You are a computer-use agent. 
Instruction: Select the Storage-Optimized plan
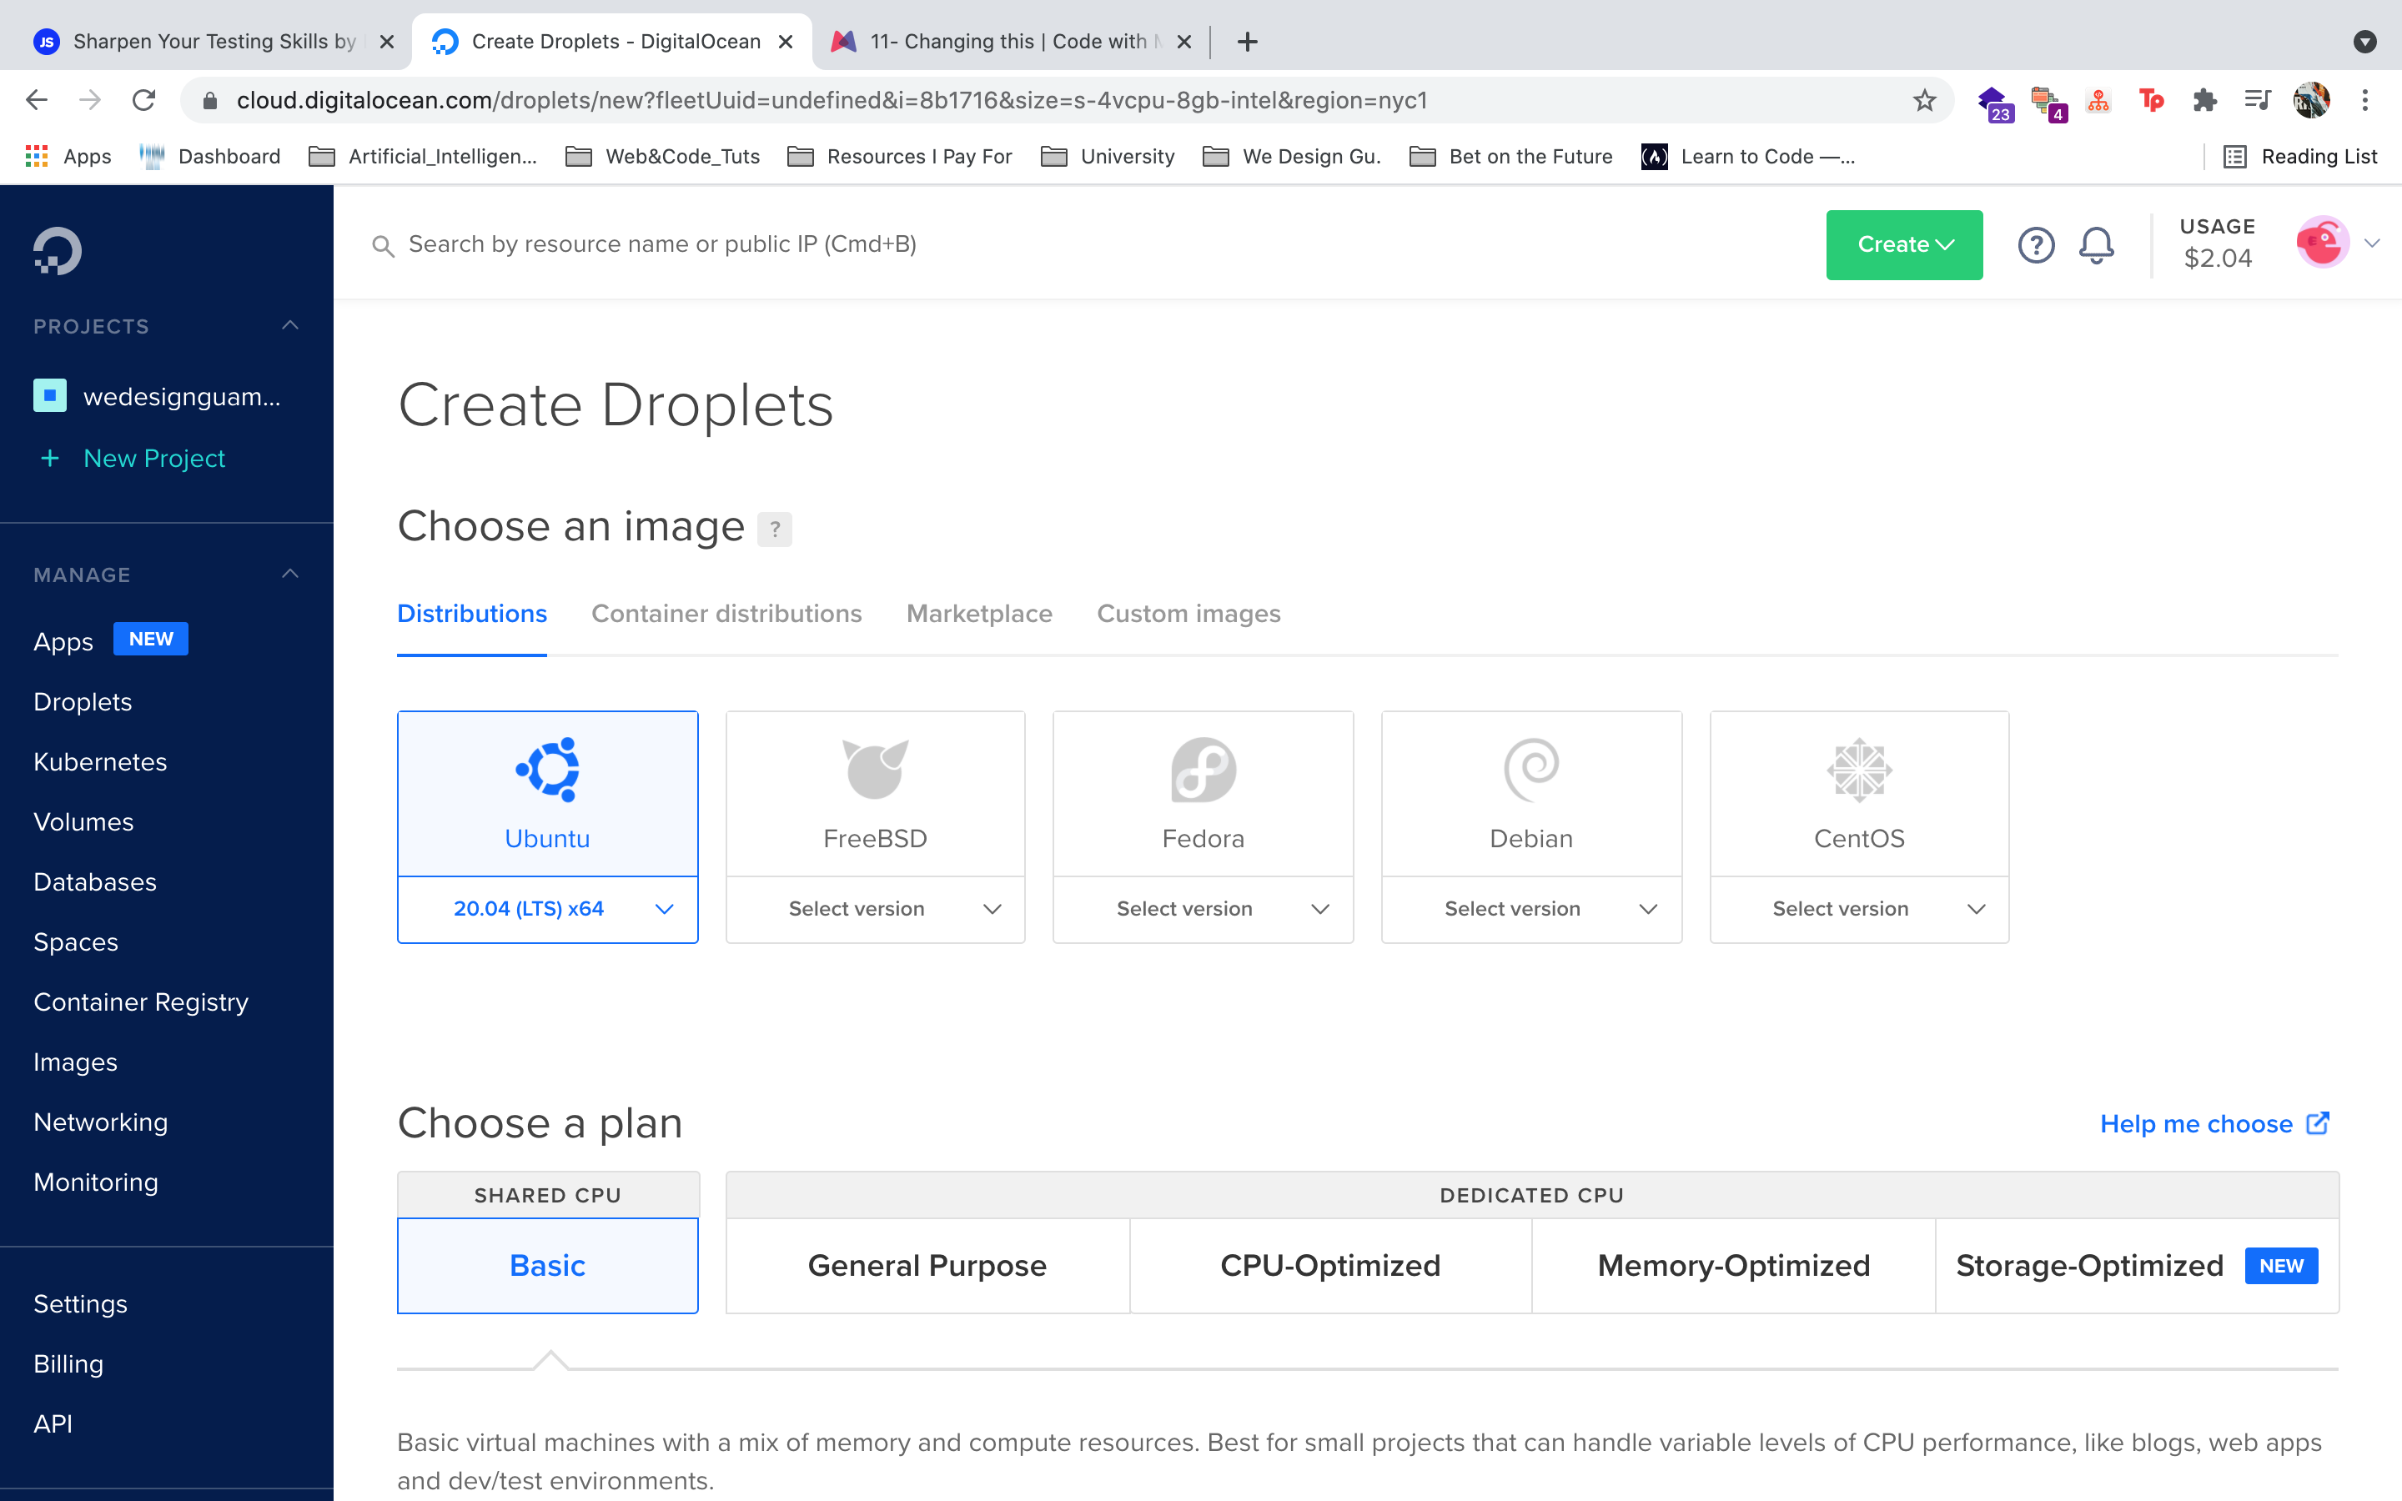coord(2136,1265)
